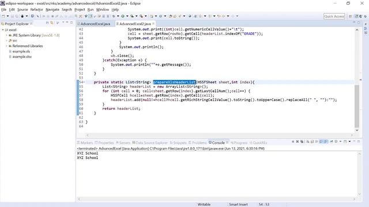The width and height of the screenshot is (369, 207).
Task: Open the Progress tab
Action: (x=239, y=143)
